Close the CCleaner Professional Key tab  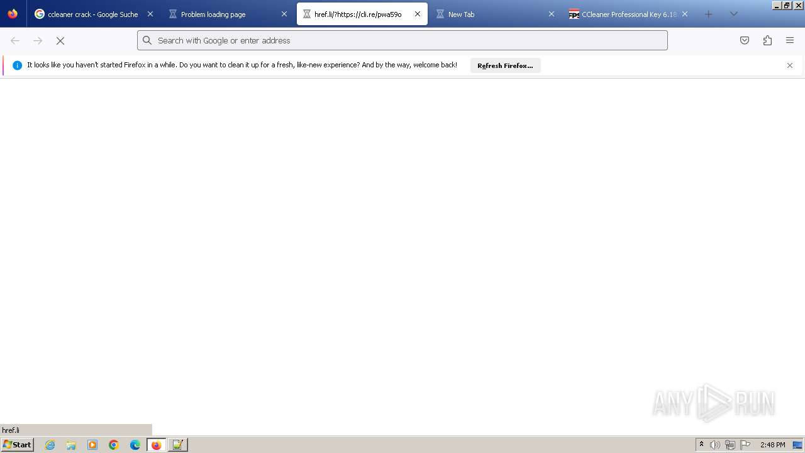coord(685,14)
